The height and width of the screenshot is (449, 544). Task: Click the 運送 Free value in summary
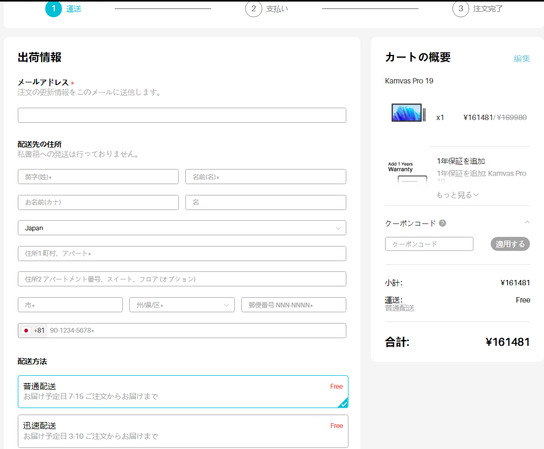523,300
